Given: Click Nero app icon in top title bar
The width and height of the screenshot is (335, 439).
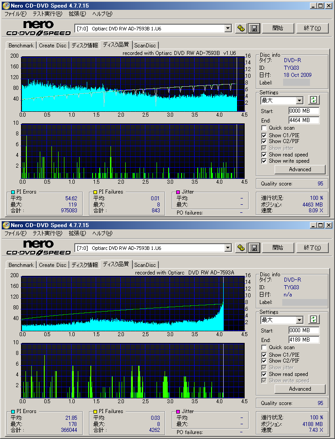Looking at the screenshot, I should tap(6, 6).
